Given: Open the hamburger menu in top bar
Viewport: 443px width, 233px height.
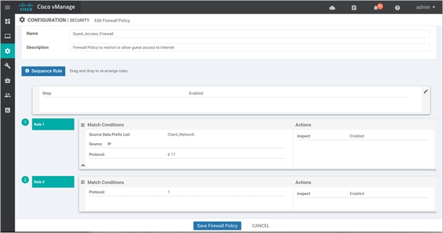Looking at the screenshot, I should click(x=8, y=8).
